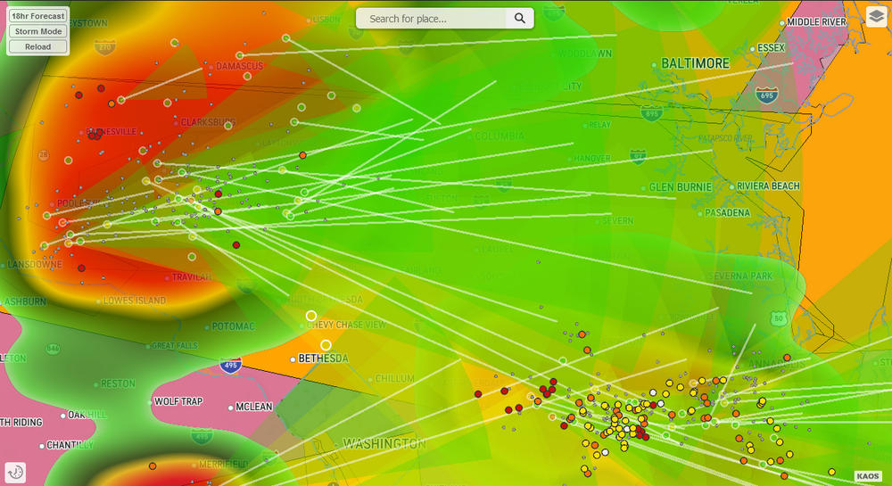Click the DAMASCUS label
Viewport: 892px width, 486px height.
click(239, 66)
